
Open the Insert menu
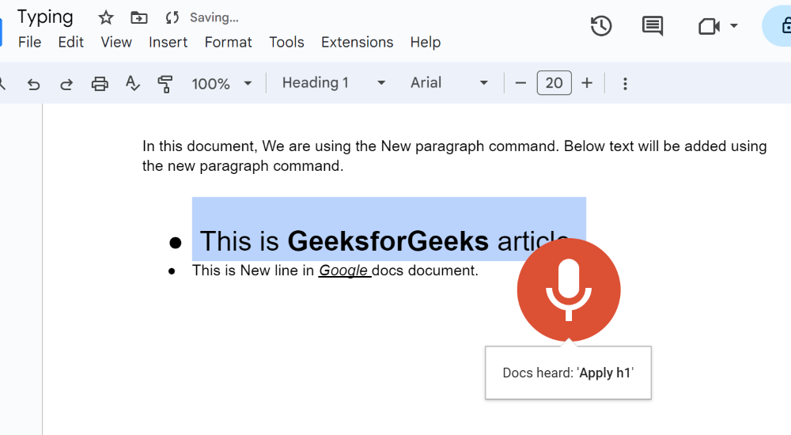tap(168, 42)
